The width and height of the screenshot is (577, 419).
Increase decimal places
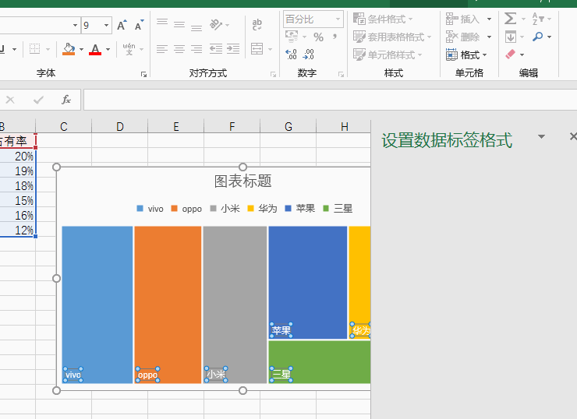(x=291, y=55)
